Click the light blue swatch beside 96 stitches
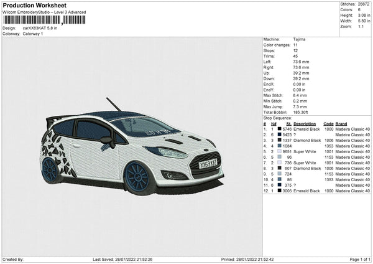 [280, 157]
